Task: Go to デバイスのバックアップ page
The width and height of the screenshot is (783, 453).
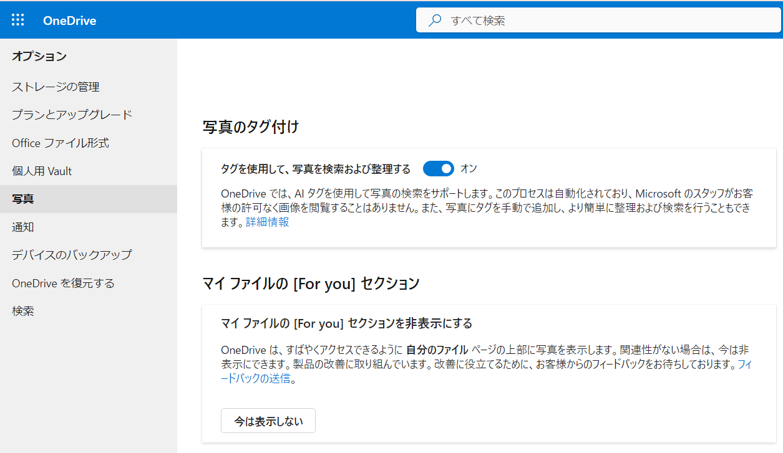Action: (x=72, y=255)
